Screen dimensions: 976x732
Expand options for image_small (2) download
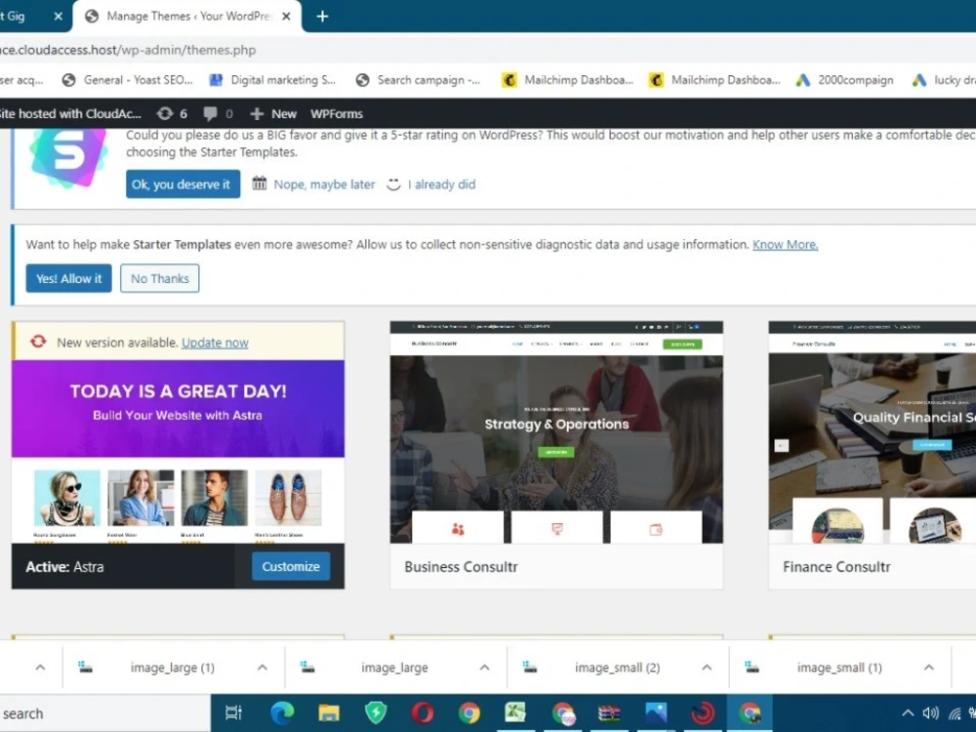(707, 668)
